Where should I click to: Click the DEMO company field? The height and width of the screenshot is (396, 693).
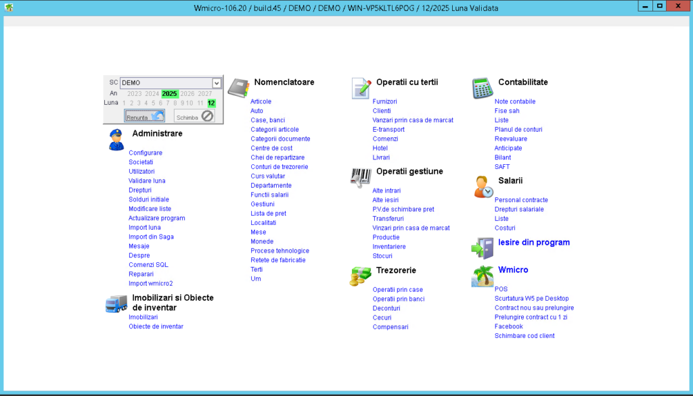point(166,83)
